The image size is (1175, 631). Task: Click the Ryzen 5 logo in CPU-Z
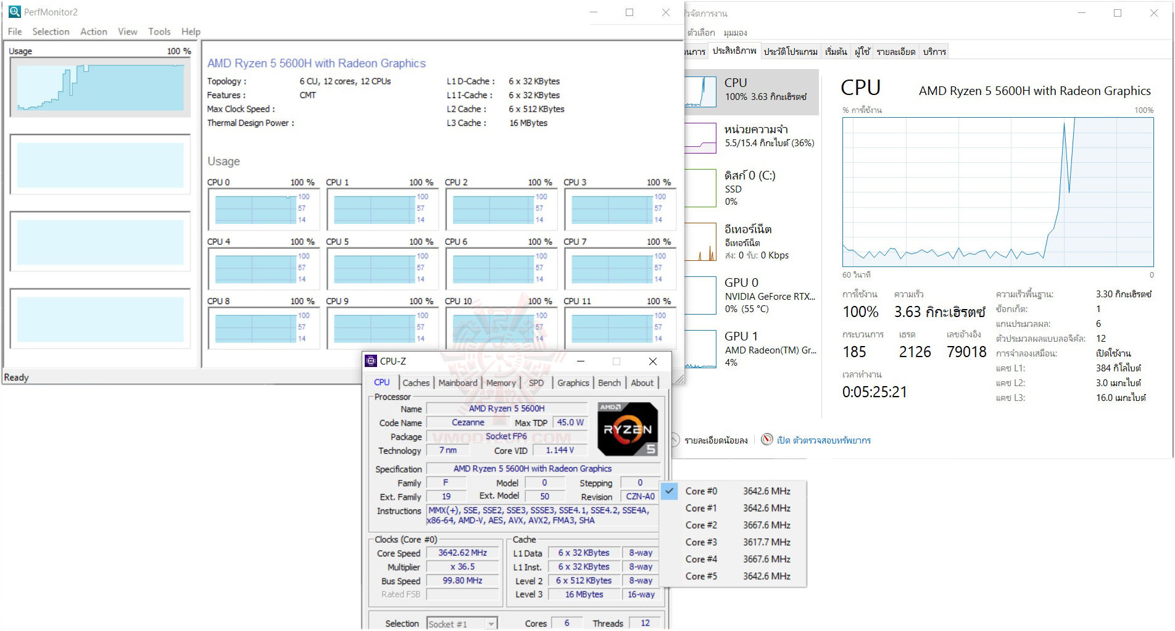[628, 429]
